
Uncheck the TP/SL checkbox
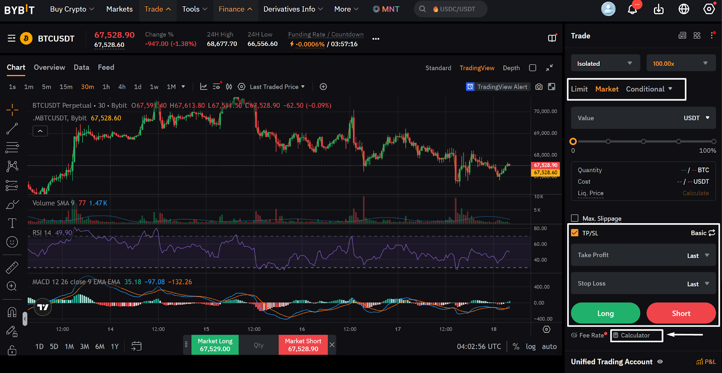[574, 233]
